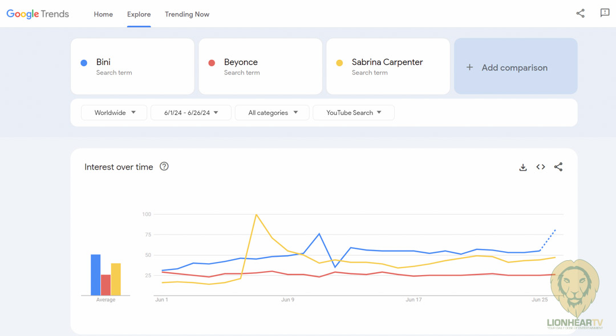Click the yellow peak at 100 on chart

257,215
